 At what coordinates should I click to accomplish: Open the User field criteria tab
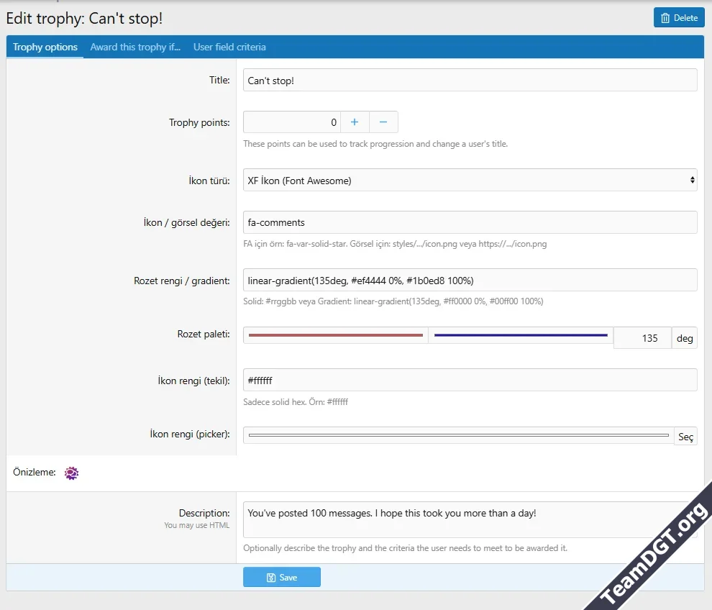pyautogui.click(x=229, y=47)
